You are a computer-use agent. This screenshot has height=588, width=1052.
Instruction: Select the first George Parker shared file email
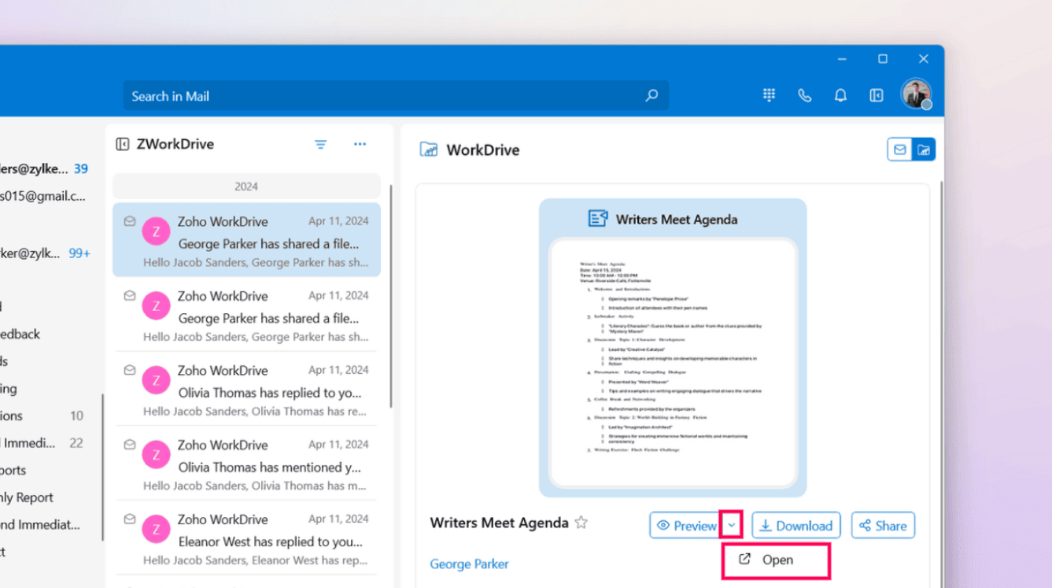pyautogui.click(x=246, y=240)
